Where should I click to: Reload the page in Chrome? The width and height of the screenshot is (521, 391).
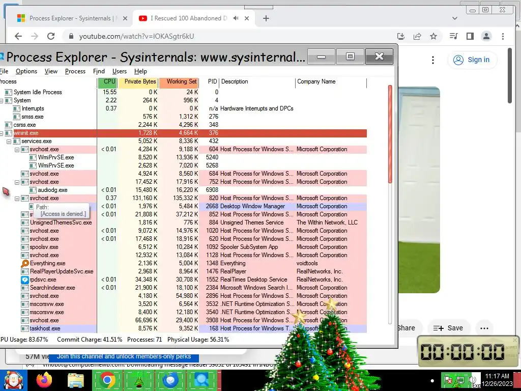click(51, 36)
